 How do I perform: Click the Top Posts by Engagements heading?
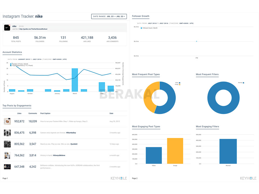point(17,105)
